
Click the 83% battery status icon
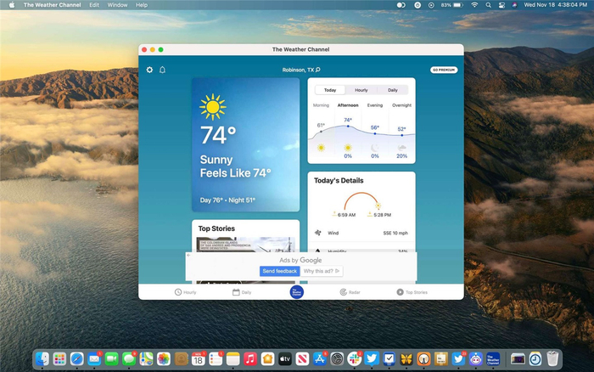point(452,5)
